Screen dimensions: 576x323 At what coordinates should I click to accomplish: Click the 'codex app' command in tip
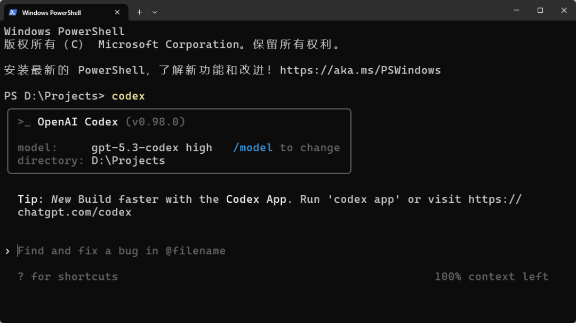click(364, 199)
